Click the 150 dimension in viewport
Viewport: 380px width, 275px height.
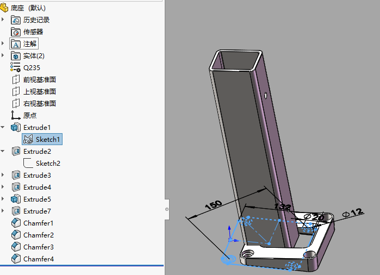coord(213,205)
